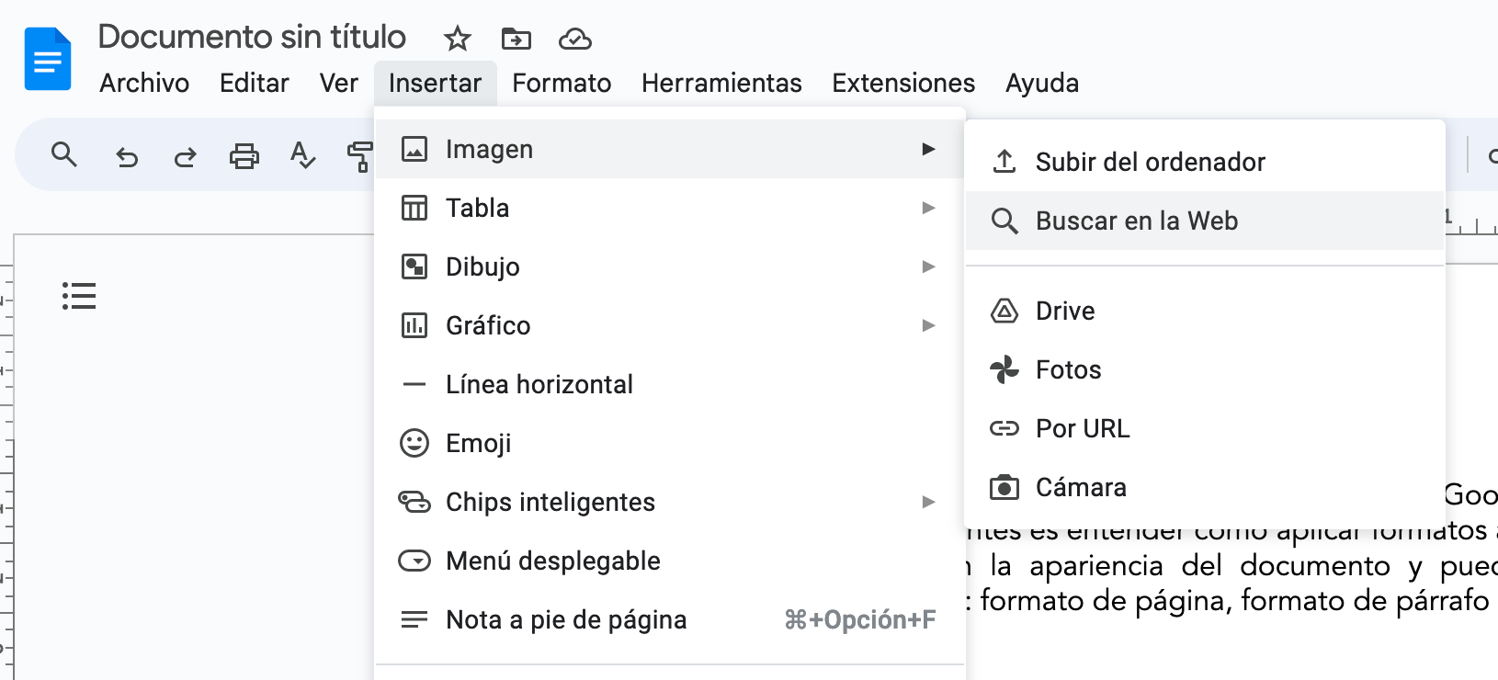The height and width of the screenshot is (680, 1498).
Task: Star the document with the star icon
Action: coord(457,39)
